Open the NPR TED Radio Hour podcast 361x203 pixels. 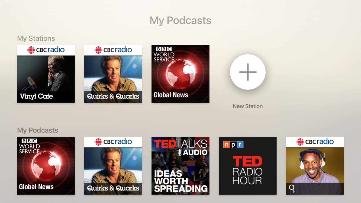tap(248, 166)
